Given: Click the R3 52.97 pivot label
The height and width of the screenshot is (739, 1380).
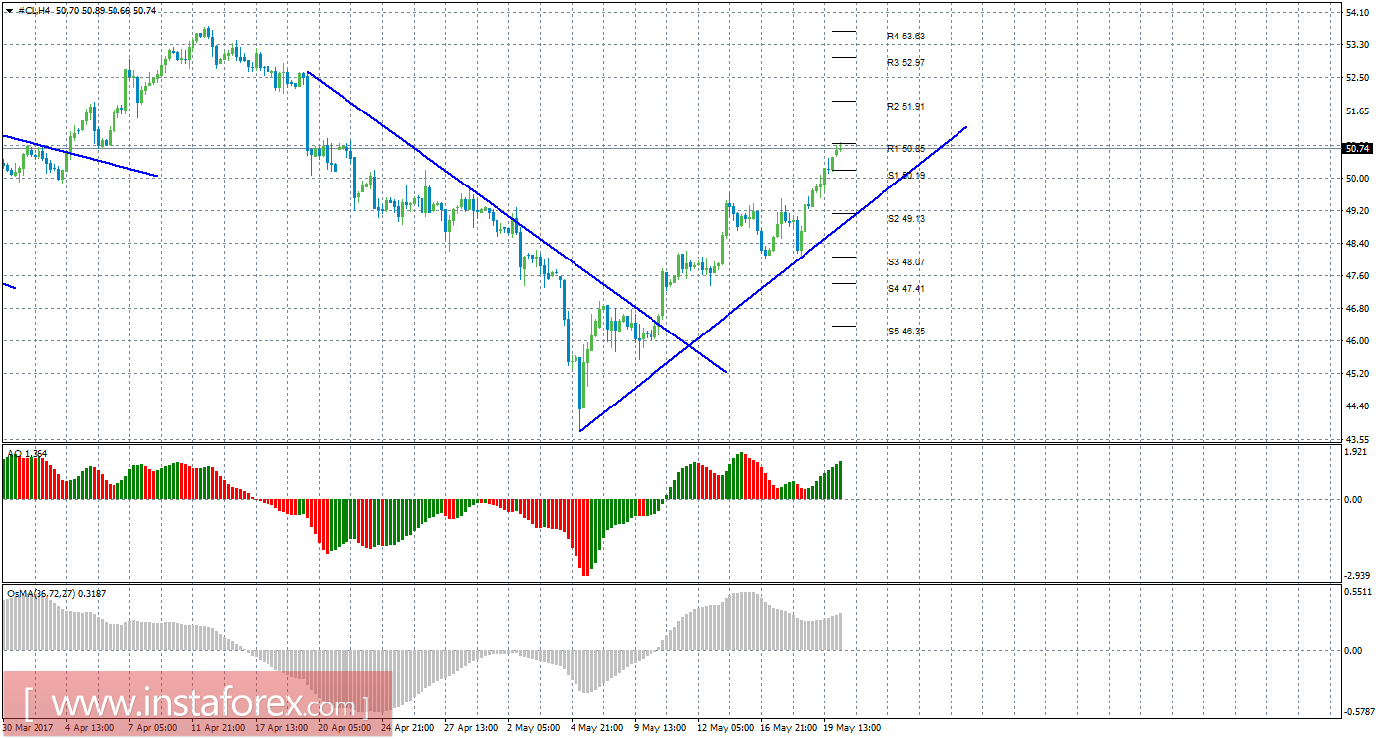Looking at the screenshot, I should coord(905,63).
